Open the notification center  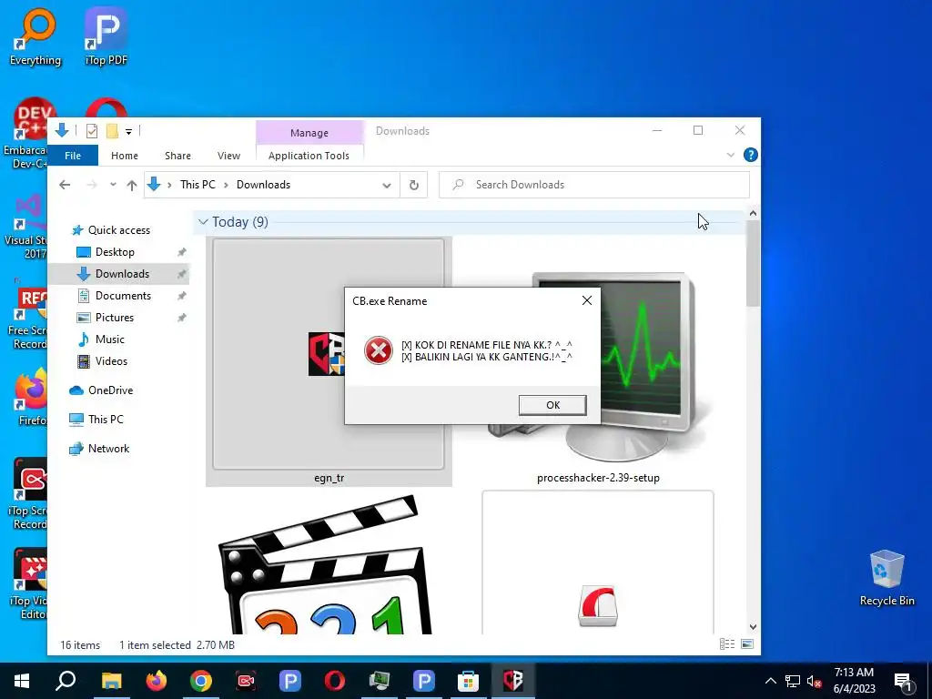[x=903, y=682]
